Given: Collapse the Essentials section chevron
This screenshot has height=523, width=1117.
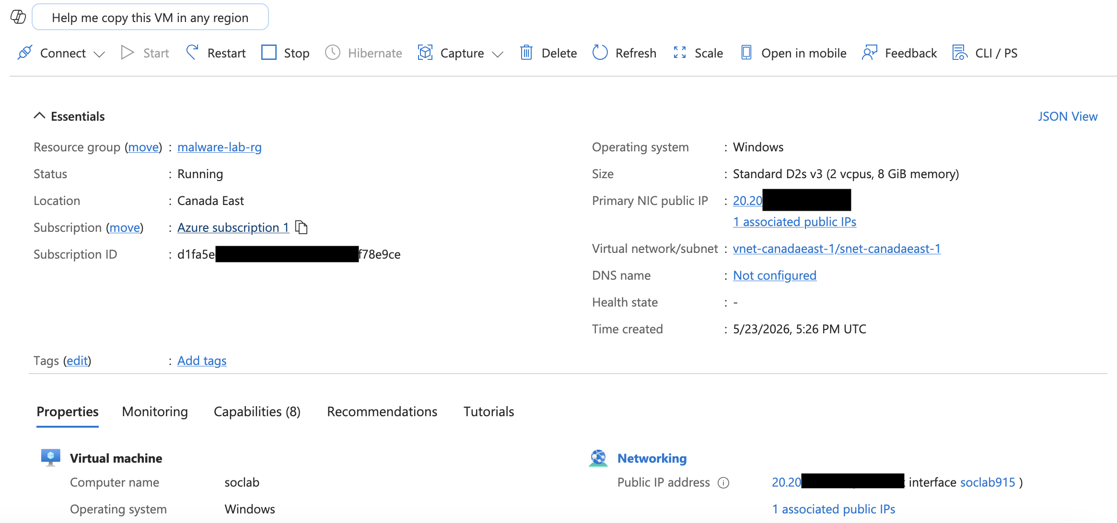Looking at the screenshot, I should (39, 116).
